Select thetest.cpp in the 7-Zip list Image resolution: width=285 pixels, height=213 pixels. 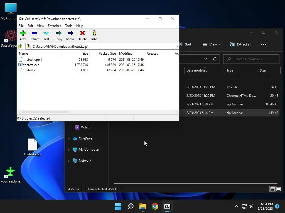(x=31, y=60)
